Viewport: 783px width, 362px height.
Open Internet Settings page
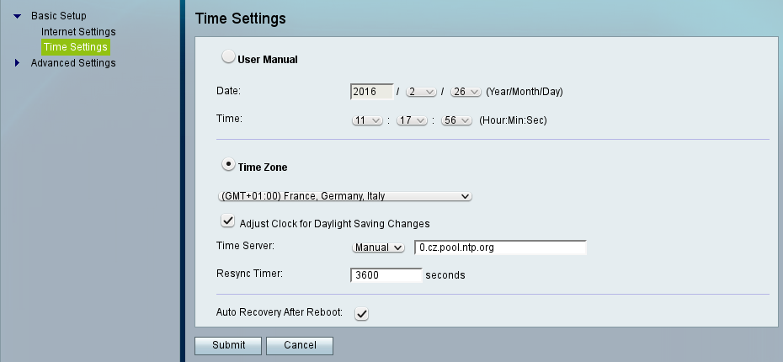(78, 32)
